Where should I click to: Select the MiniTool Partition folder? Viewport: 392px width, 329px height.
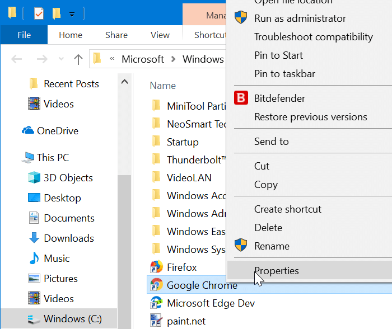tap(189, 106)
